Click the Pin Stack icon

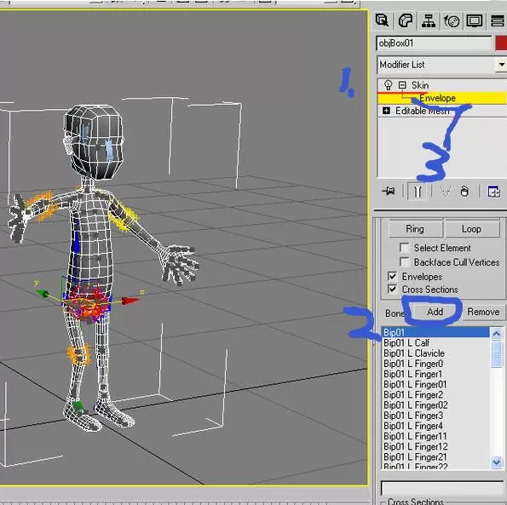pyautogui.click(x=389, y=192)
